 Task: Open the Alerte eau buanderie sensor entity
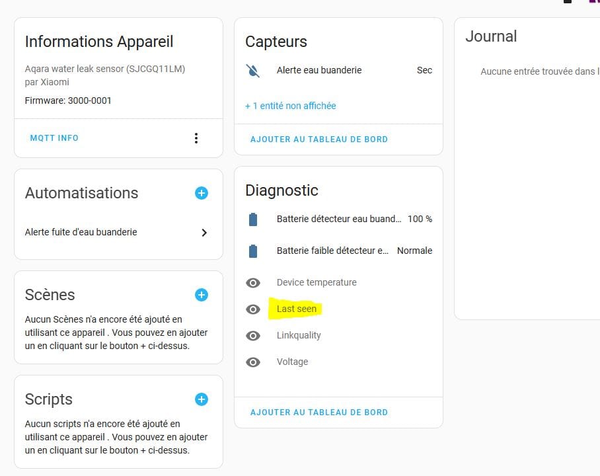[338, 71]
